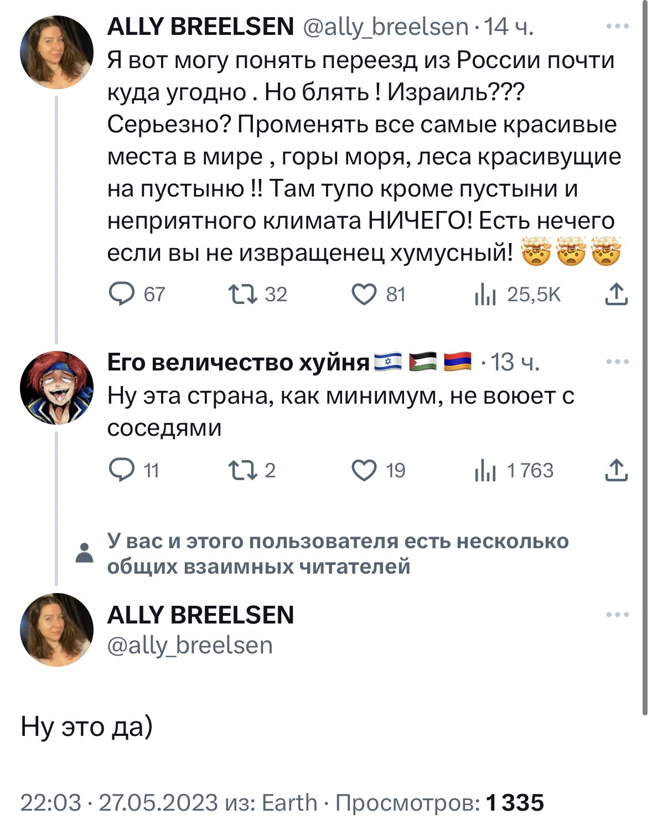
Task: Open more options on the second tweet
Action: [617, 362]
